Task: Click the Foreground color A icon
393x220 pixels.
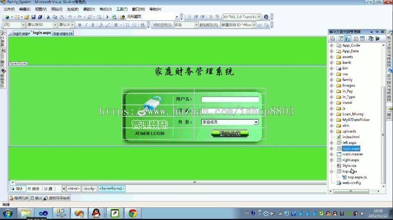Action: [x=101, y=25]
